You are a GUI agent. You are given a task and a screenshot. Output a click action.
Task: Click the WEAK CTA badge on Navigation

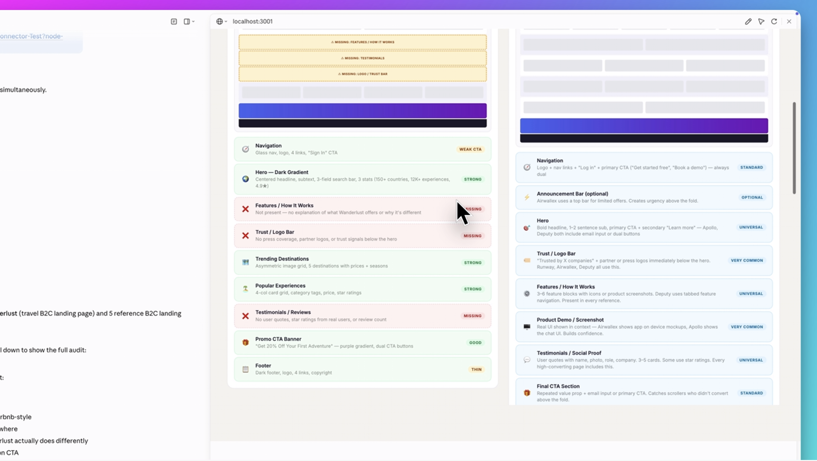point(470,149)
